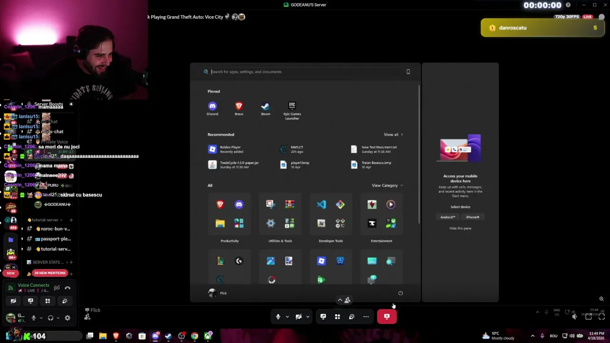Click Hide this pane link
Image resolution: width=610 pixels, height=343 pixels.
(460, 228)
